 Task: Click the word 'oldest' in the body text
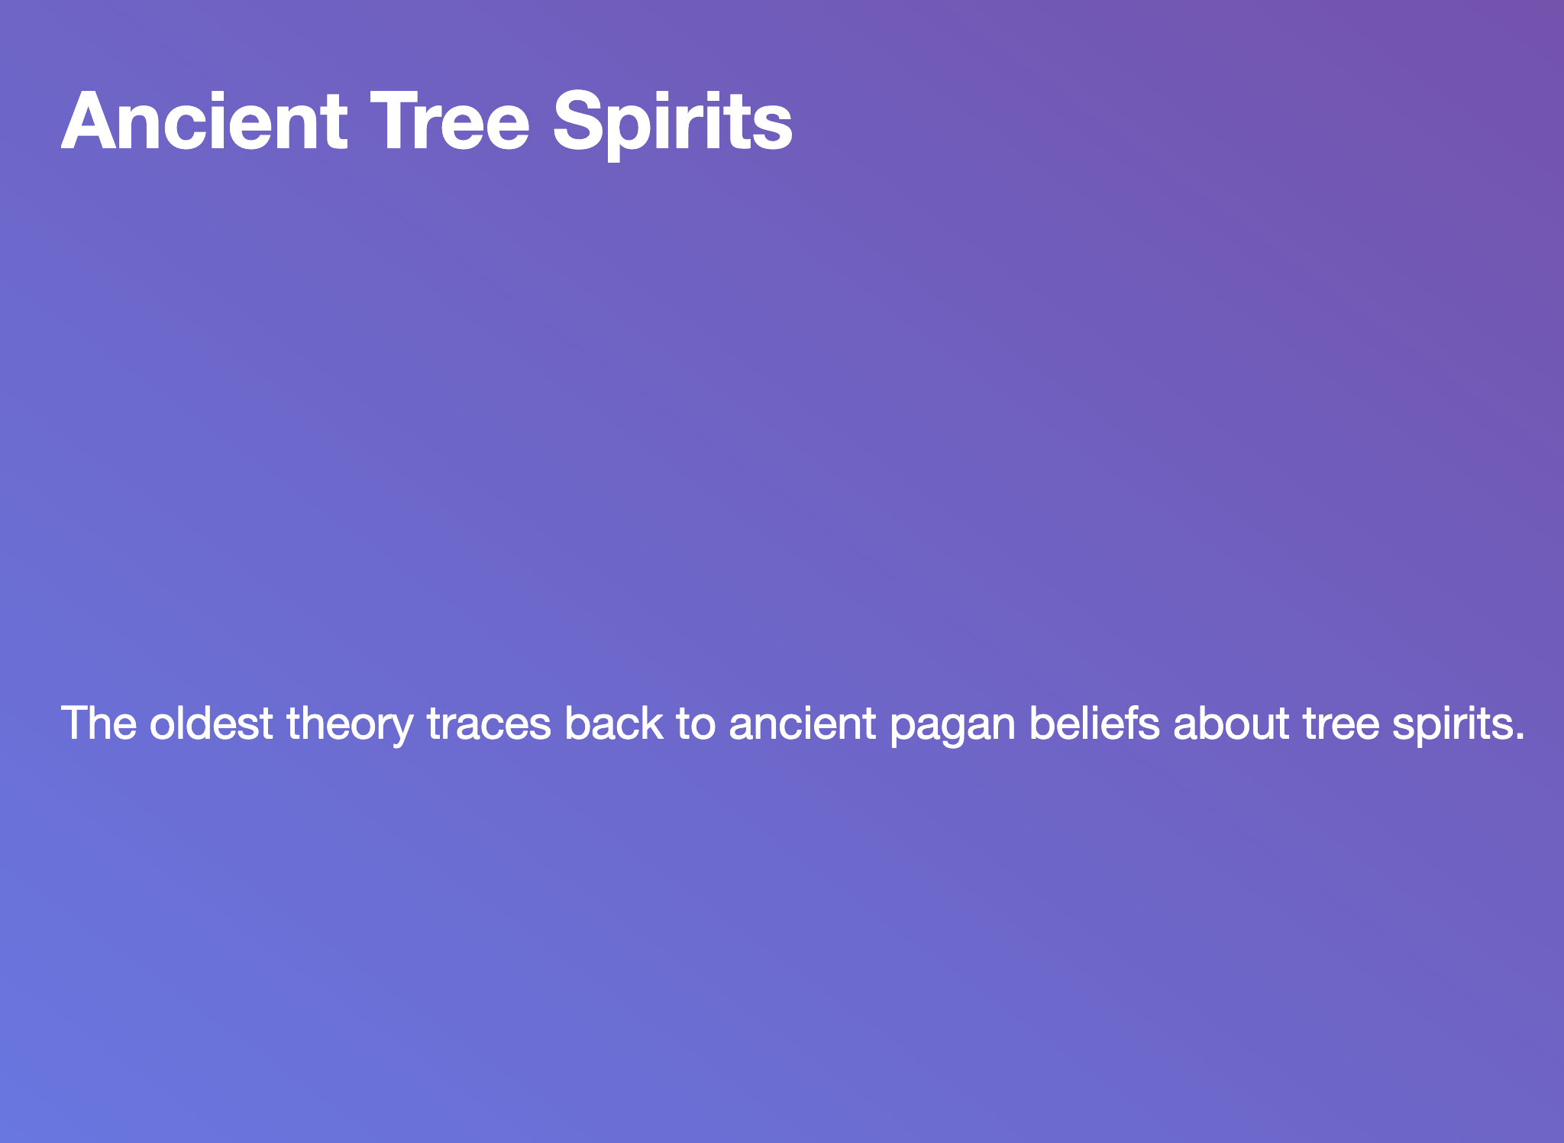211,723
